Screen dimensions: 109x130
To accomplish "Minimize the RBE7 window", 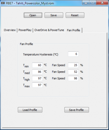I will tap(86, 3).
